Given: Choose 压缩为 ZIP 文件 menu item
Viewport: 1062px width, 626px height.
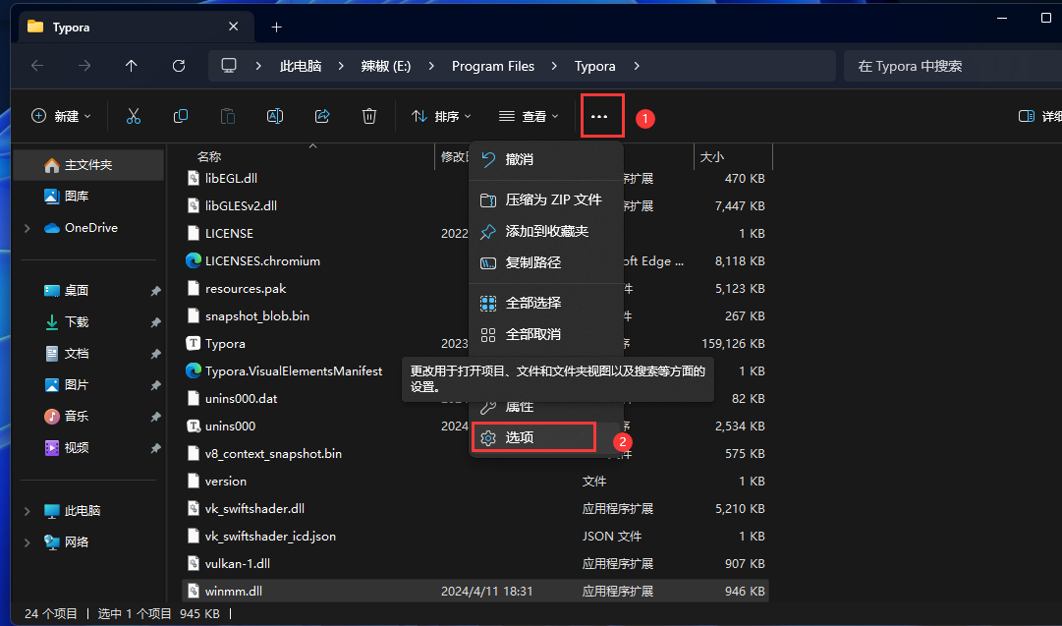Looking at the screenshot, I should [x=546, y=199].
